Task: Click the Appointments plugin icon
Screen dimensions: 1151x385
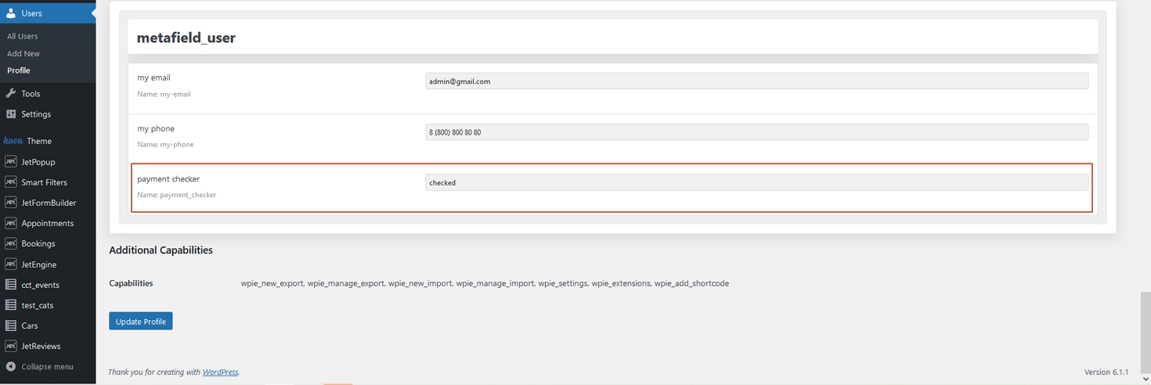Action: pos(11,222)
